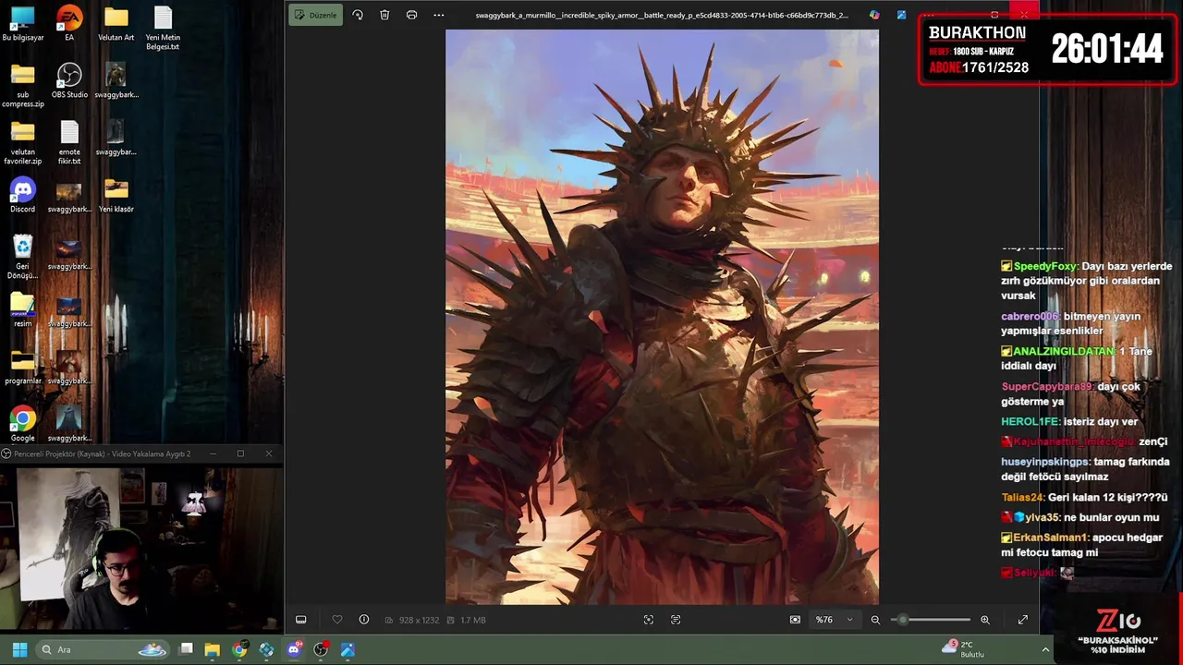Show file info with the info icon
1183x665 pixels.
363,620
